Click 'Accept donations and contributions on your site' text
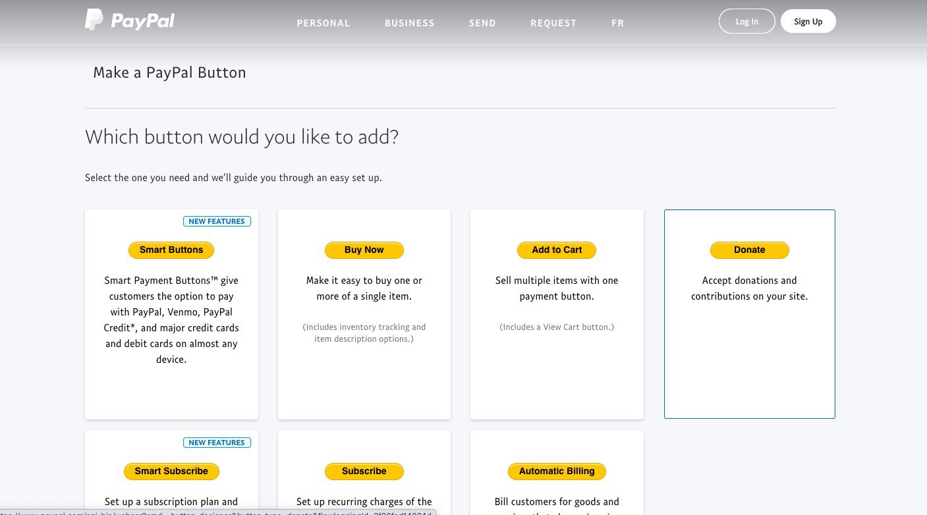Image resolution: width=927 pixels, height=515 pixels. point(750,288)
